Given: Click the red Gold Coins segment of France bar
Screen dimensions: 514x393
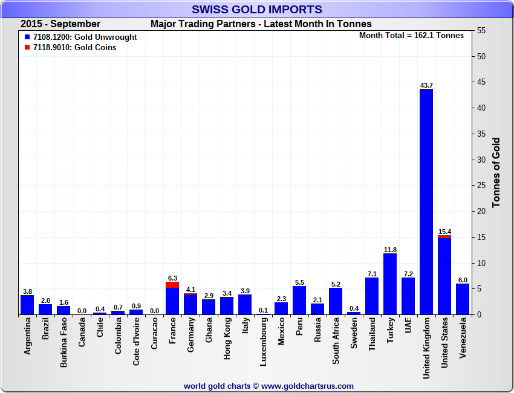Looking at the screenshot, I should [172, 285].
